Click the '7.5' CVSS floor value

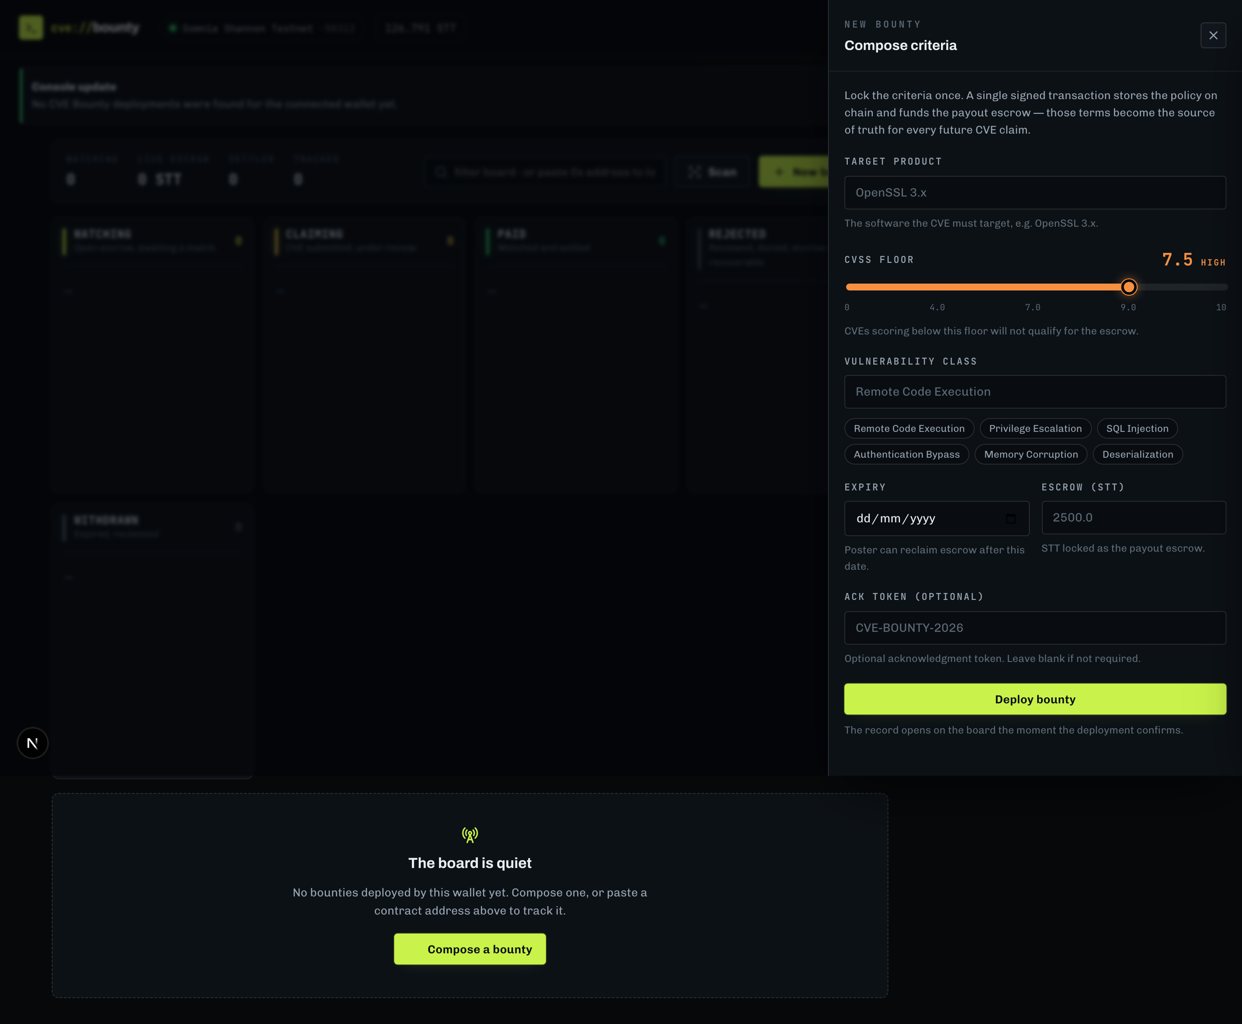pyautogui.click(x=1177, y=259)
